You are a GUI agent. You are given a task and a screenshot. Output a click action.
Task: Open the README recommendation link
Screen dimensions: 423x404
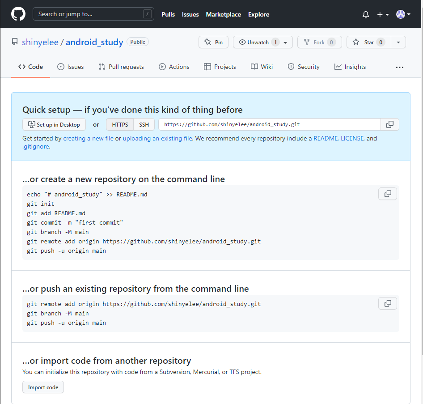click(326, 138)
